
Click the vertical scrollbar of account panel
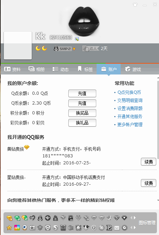pyautogui.click(x=158, y=119)
